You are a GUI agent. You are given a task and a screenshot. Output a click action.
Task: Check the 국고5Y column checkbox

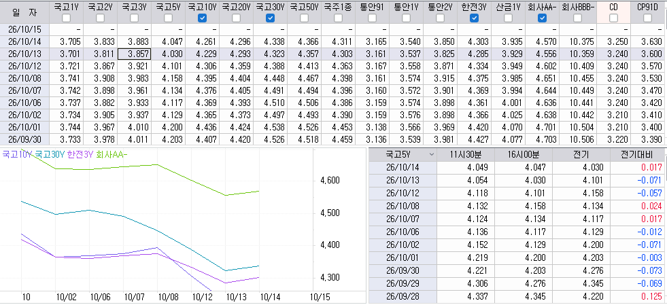click(169, 18)
